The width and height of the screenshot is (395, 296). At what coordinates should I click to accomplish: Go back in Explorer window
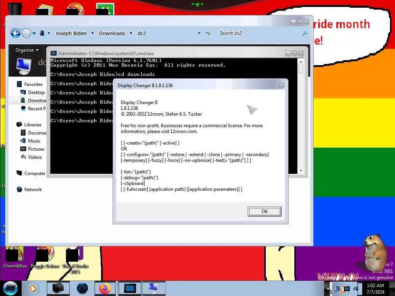coord(15,33)
